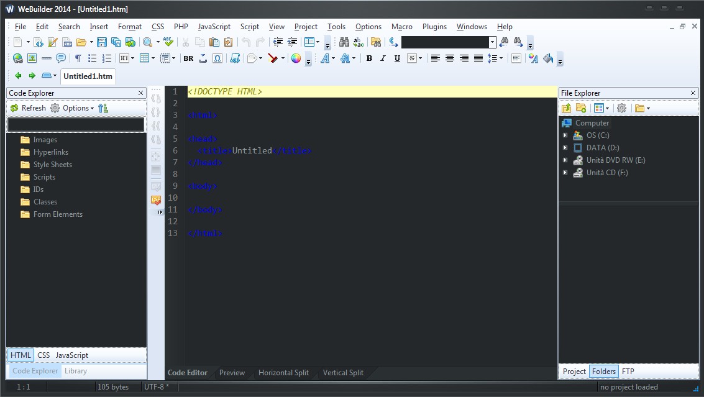Save the current file

coord(102,42)
